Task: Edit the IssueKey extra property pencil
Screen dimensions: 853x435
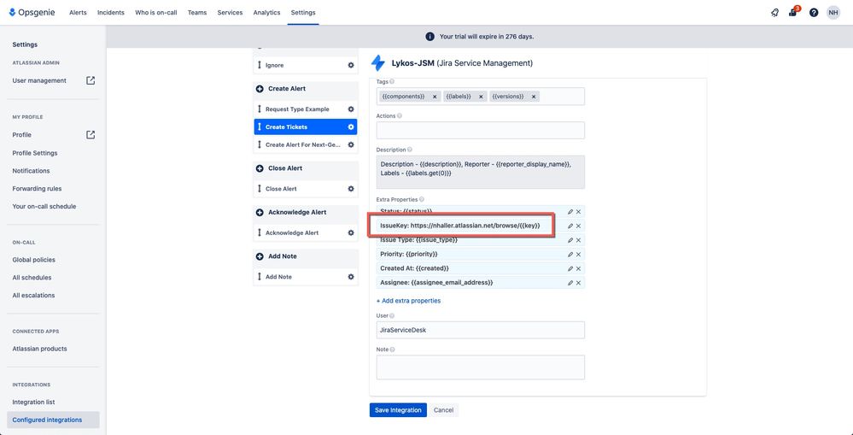Action: pyautogui.click(x=570, y=226)
